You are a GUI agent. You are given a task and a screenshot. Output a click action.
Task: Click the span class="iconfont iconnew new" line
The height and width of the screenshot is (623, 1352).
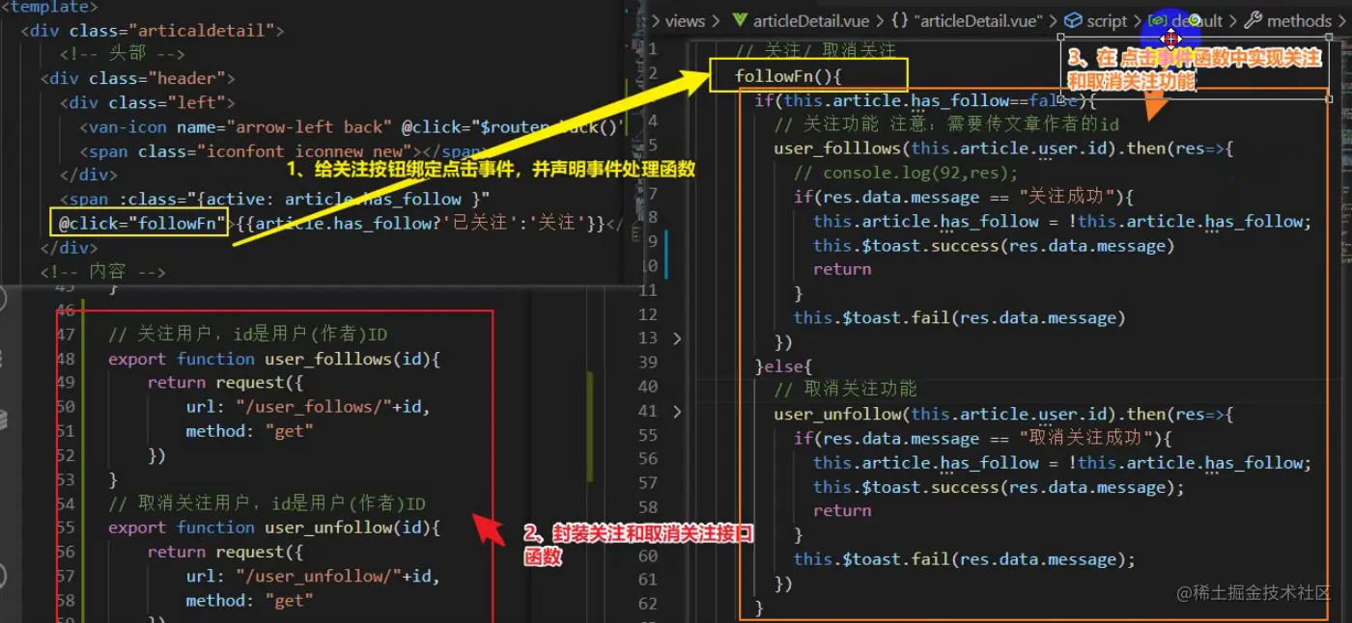pos(283,150)
